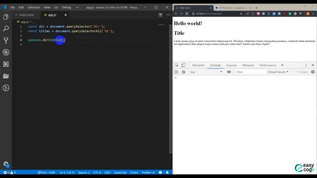This screenshot has width=317, height=178.
Task: Close the Hello world browser tab
Action: click(x=211, y=8)
